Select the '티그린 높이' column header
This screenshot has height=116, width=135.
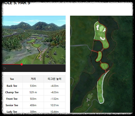point(55,79)
